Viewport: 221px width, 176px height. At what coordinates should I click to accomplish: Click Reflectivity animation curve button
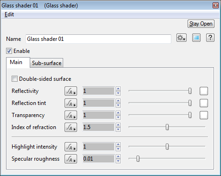tap(71, 91)
